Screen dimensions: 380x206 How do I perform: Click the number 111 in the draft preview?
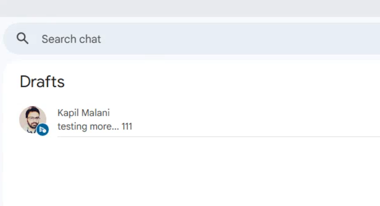(x=127, y=127)
